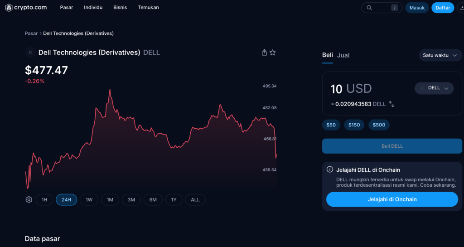Open the DELL asset selector dropdown
Image resolution: width=464 pixels, height=247 pixels.
pyautogui.click(x=434, y=88)
